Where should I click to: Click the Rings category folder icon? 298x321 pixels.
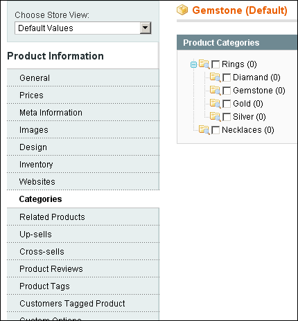point(204,64)
